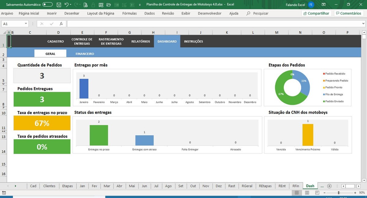This screenshot has width=367, height=198.
Task: Open the RELATÓRIOS navigation button
Action: (x=141, y=41)
